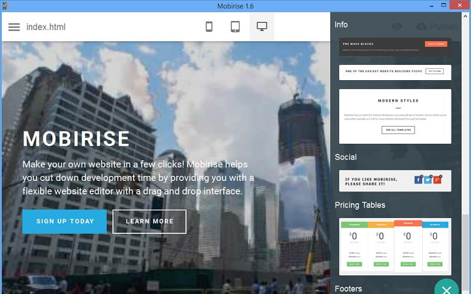Add the pricing tables block
471x294 pixels.
coord(395,246)
